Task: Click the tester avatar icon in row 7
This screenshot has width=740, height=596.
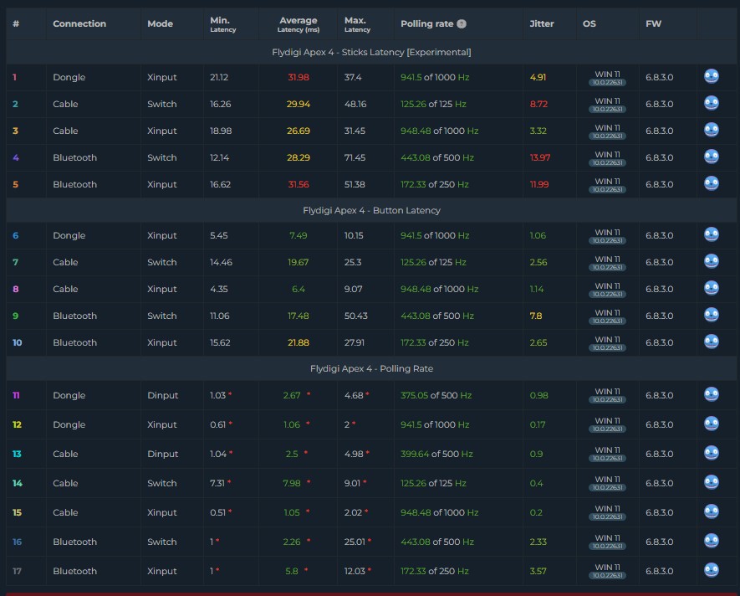Action: (712, 261)
